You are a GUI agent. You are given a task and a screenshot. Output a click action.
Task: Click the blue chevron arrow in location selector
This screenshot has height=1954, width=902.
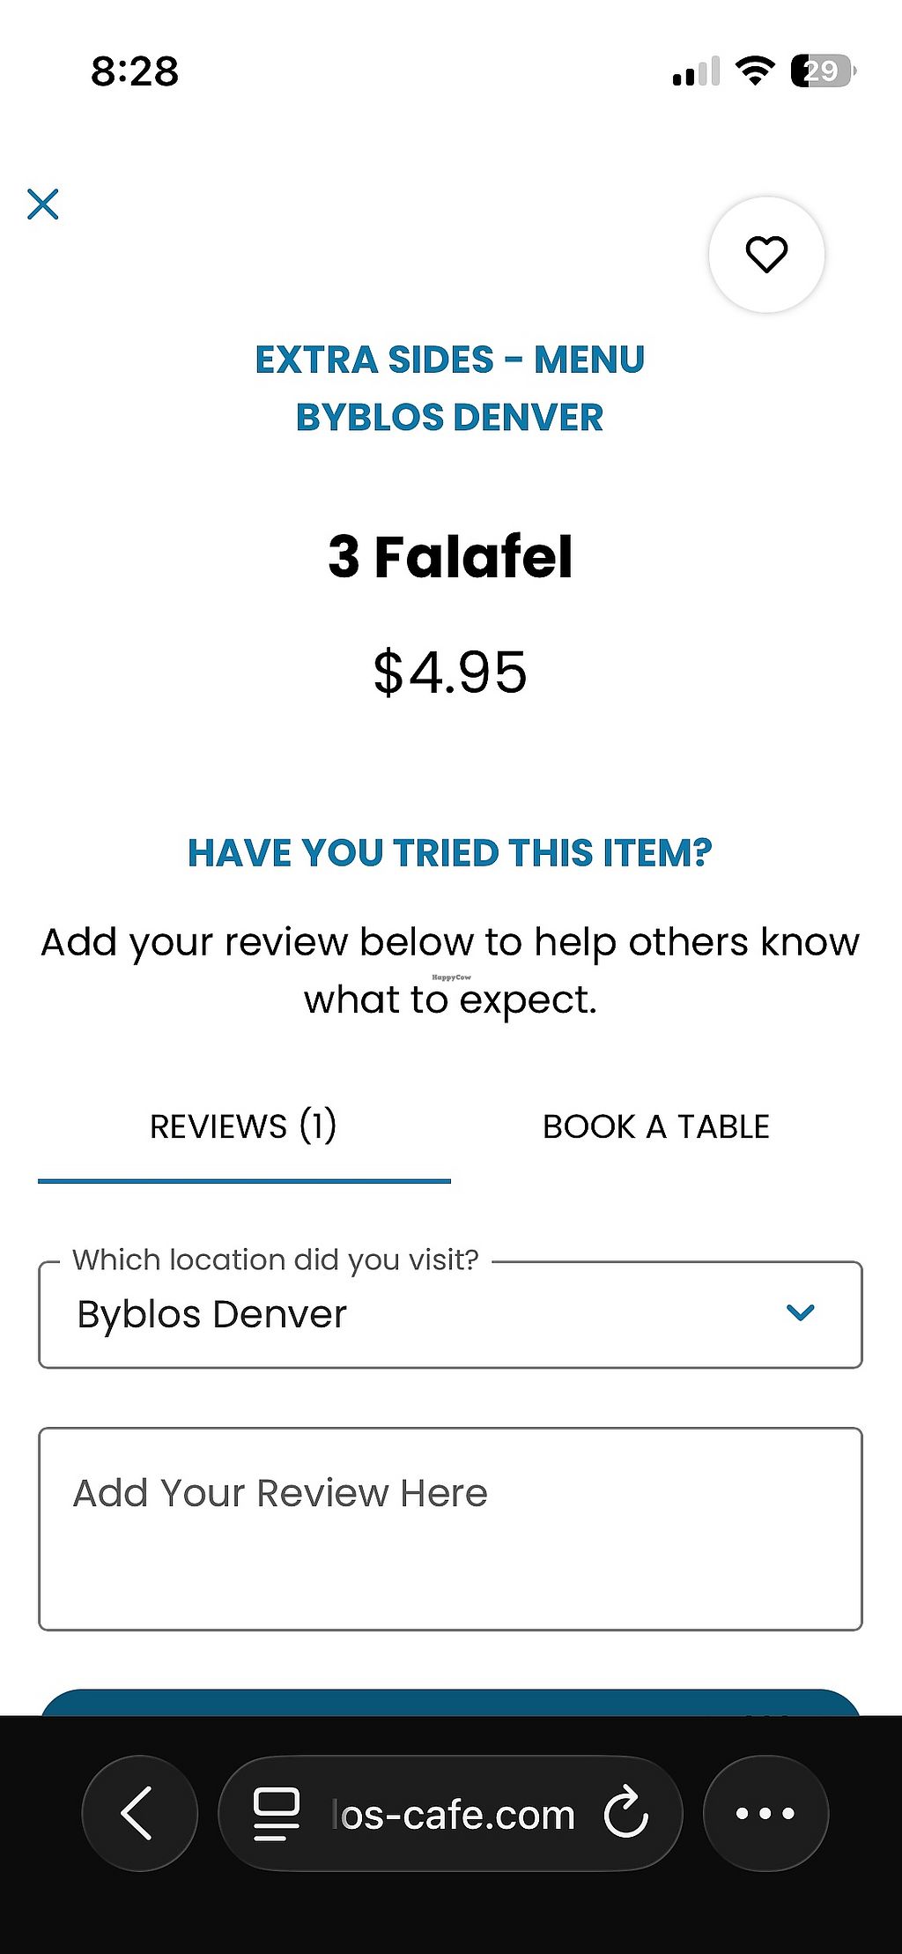[800, 1312]
